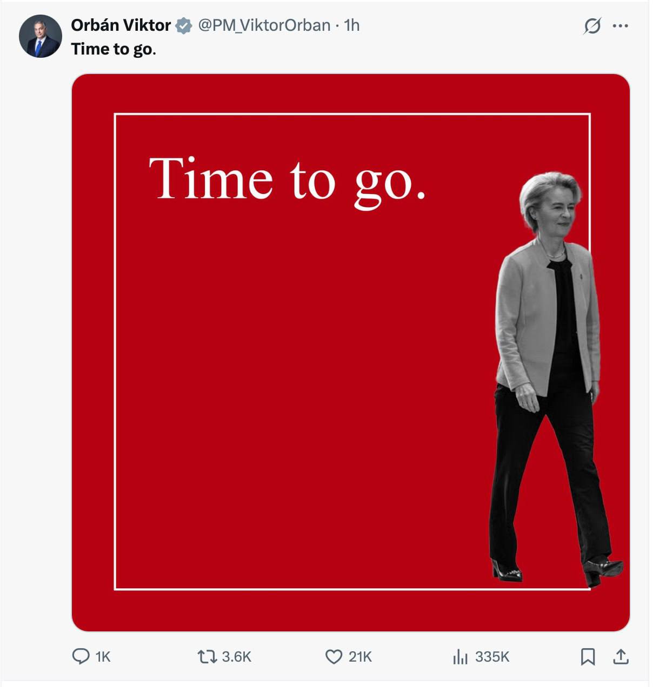Click the Orbán Viktor display name

coord(121,25)
